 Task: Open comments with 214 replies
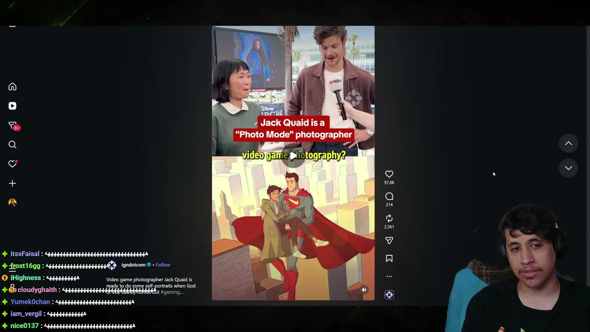tap(389, 196)
